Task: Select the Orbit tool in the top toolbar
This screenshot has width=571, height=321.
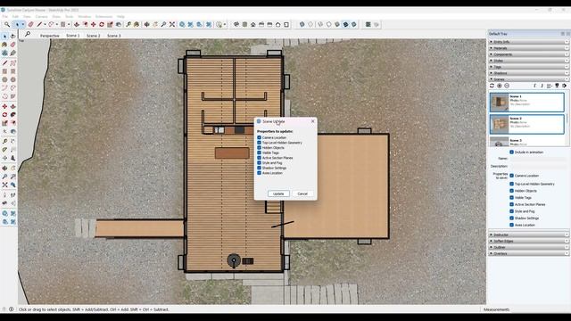Action: pyautogui.click(x=146, y=24)
